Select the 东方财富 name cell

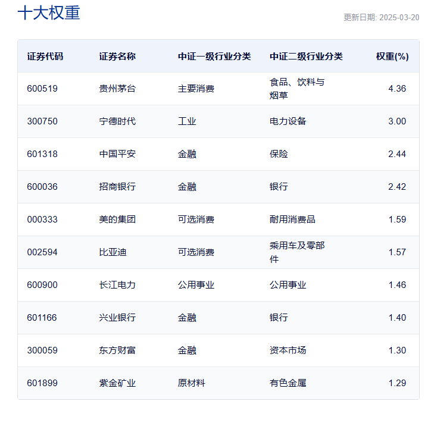117,350
